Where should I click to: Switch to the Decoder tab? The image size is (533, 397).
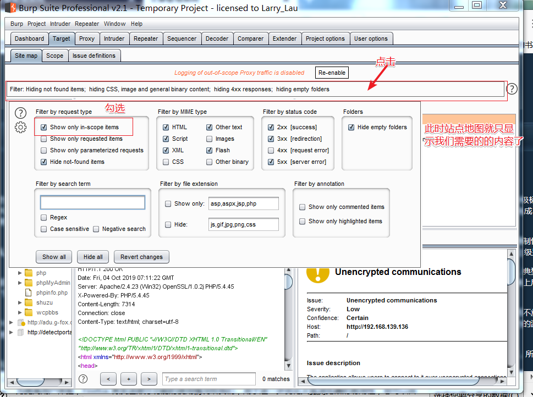coord(217,38)
